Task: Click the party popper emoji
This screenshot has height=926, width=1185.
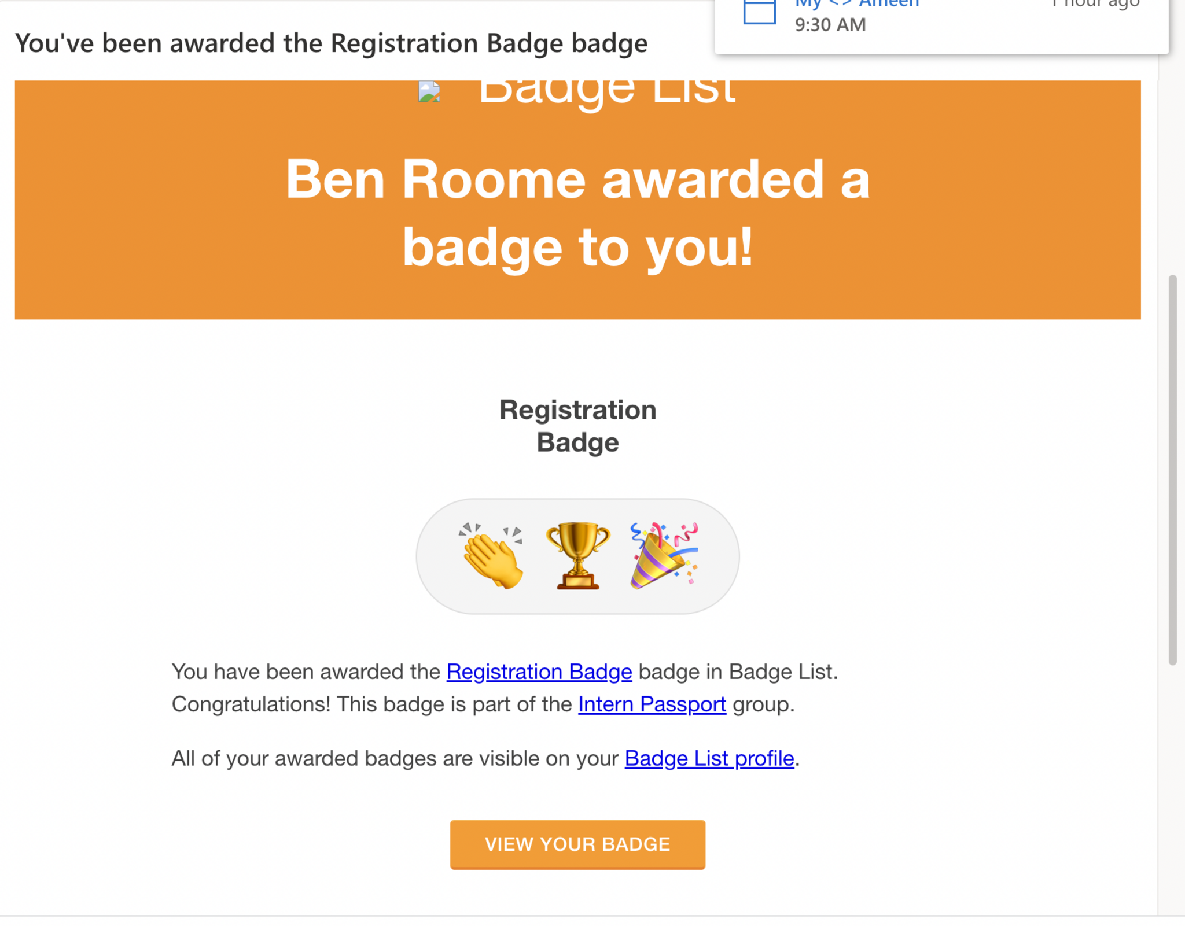Action: click(664, 556)
